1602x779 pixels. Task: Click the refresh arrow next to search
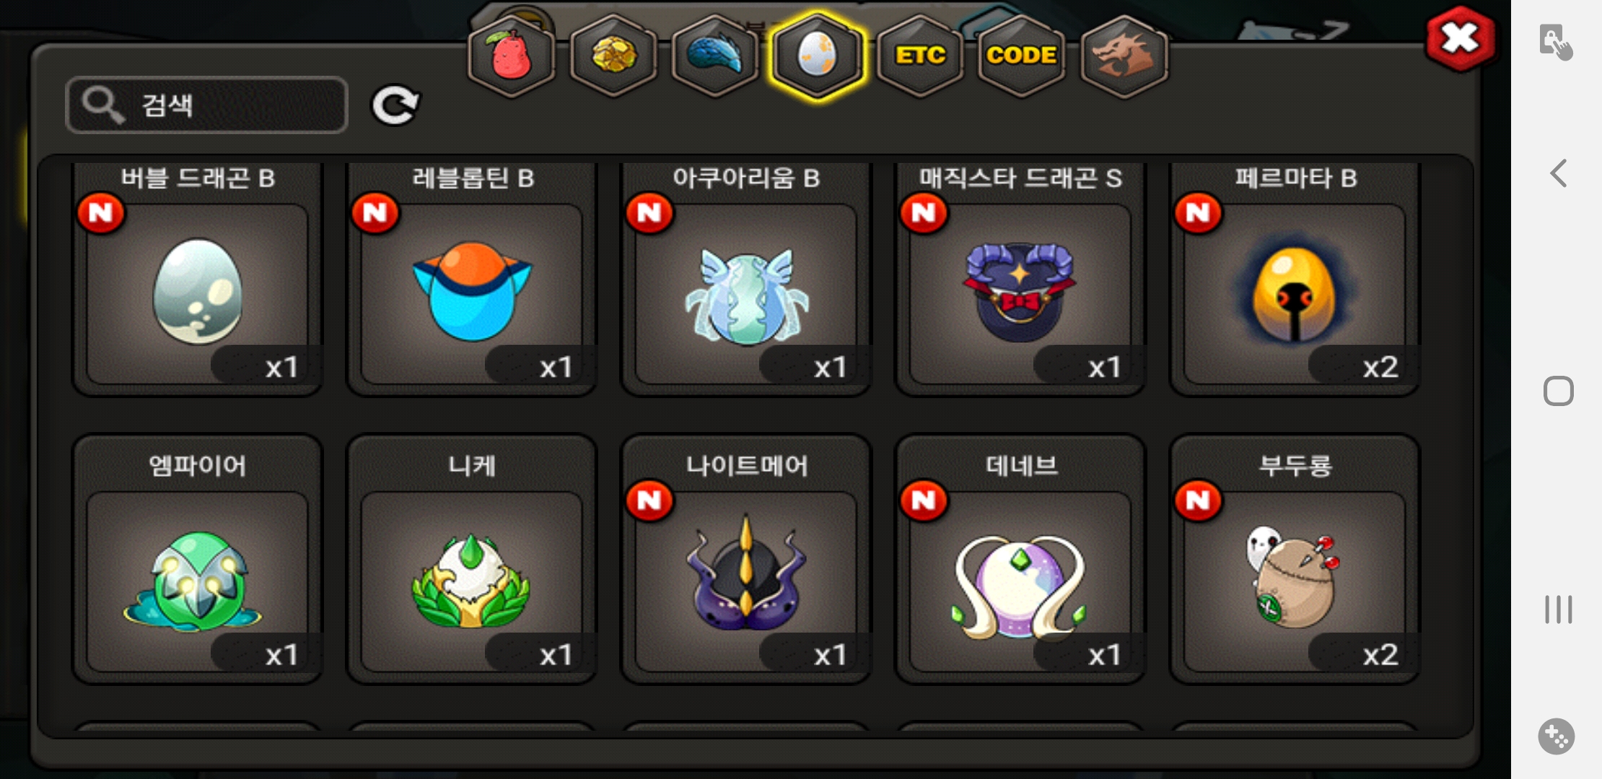[395, 105]
